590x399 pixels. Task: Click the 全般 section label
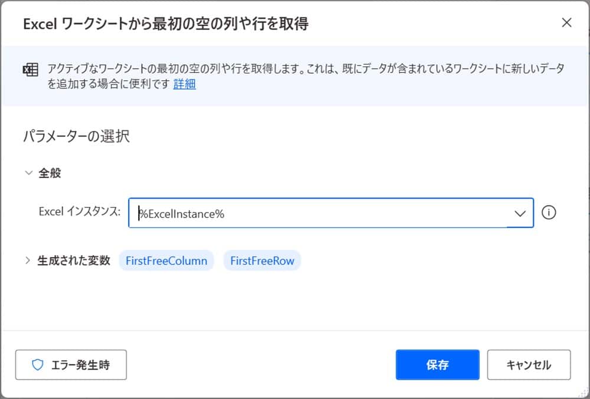click(x=50, y=173)
